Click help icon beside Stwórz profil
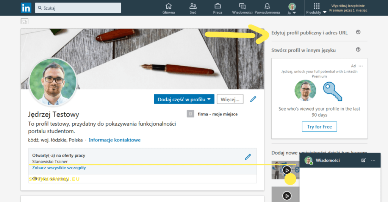This screenshot has width=388, height=202. coord(358,49)
